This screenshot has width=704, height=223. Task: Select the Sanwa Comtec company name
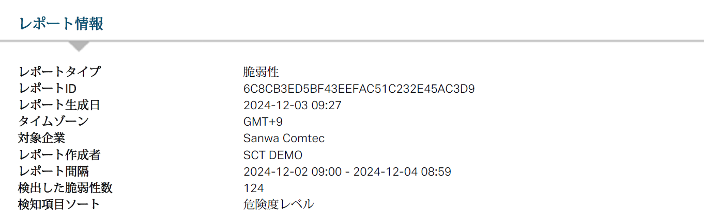pos(284,139)
